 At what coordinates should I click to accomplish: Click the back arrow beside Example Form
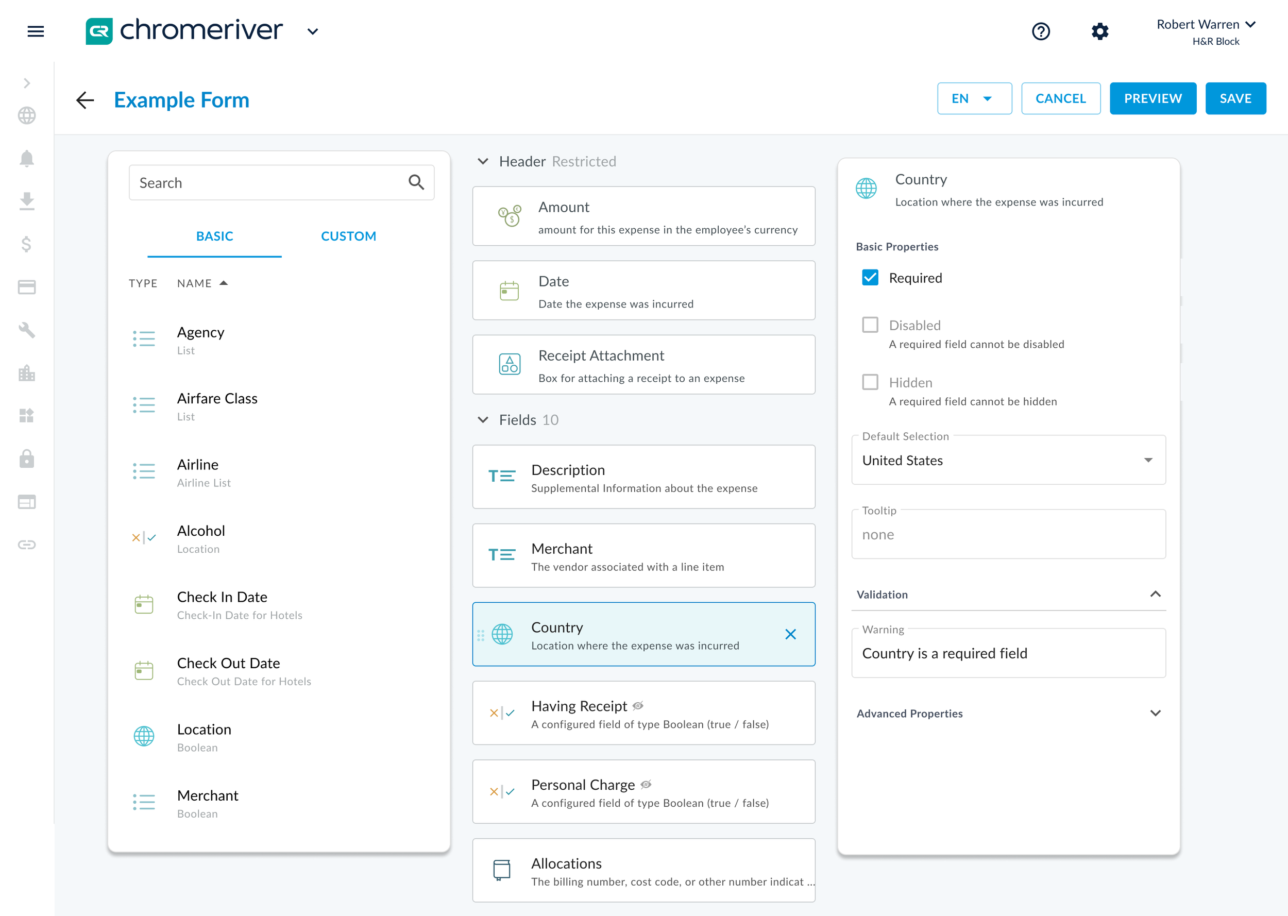pos(84,100)
